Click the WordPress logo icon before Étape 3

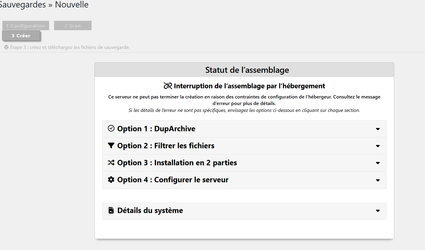tap(6, 47)
